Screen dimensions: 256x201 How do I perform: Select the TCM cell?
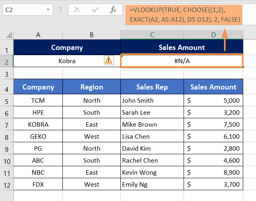tap(38, 100)
